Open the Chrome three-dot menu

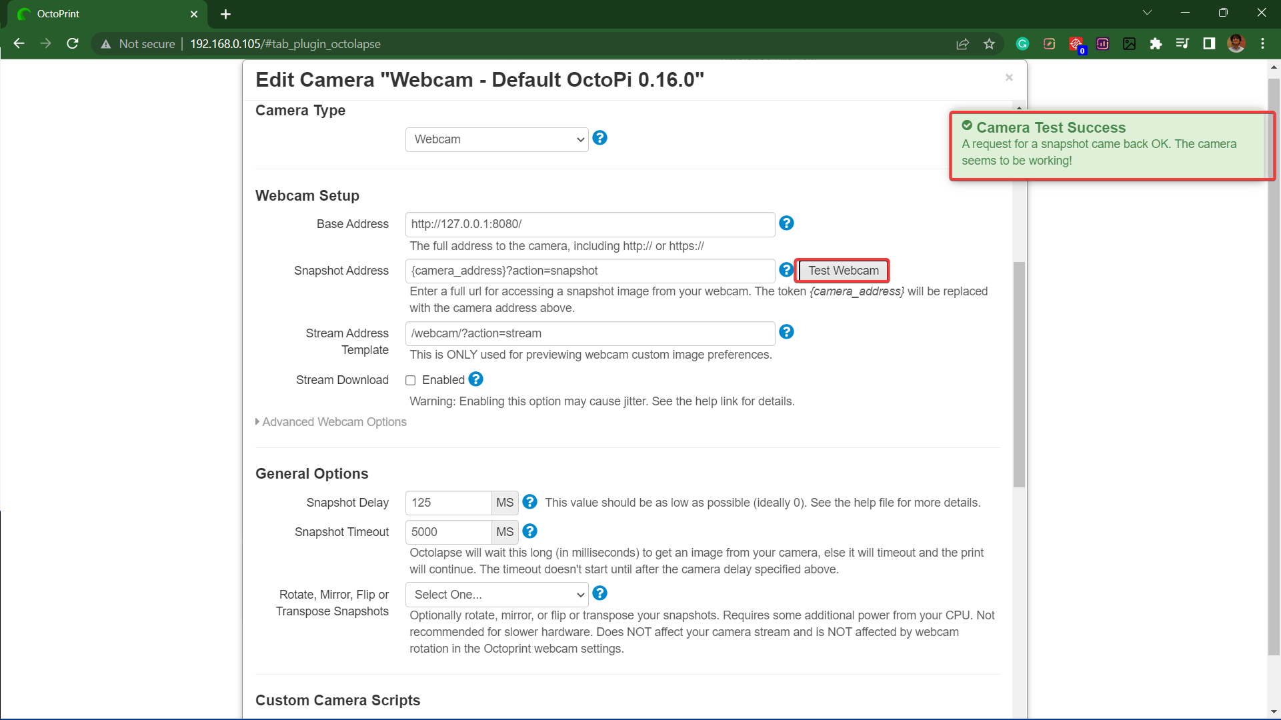pos(1262,44)
